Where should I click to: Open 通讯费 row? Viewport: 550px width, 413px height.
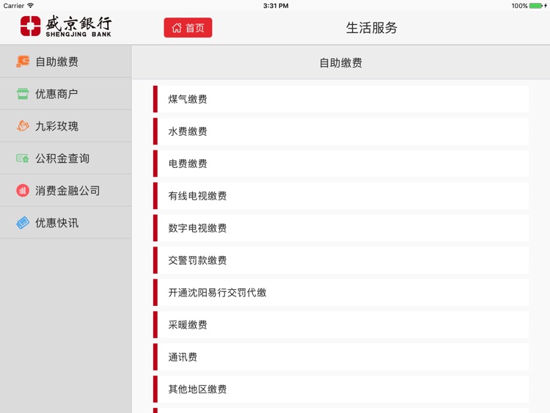(x=341, y=357)
